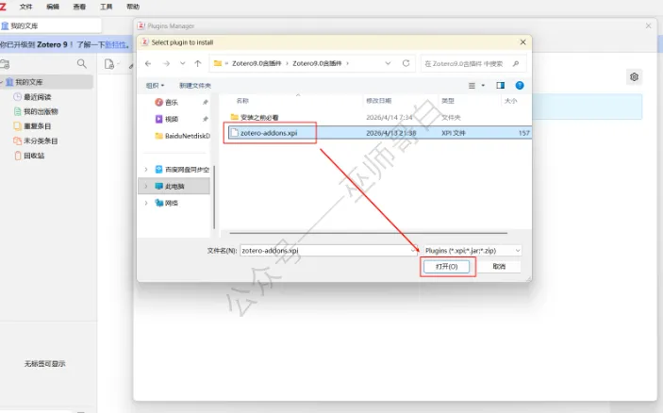Click the new collection icon in Zotero sidebar
This screenshot has width=663, height=413.
coord(5,64)
